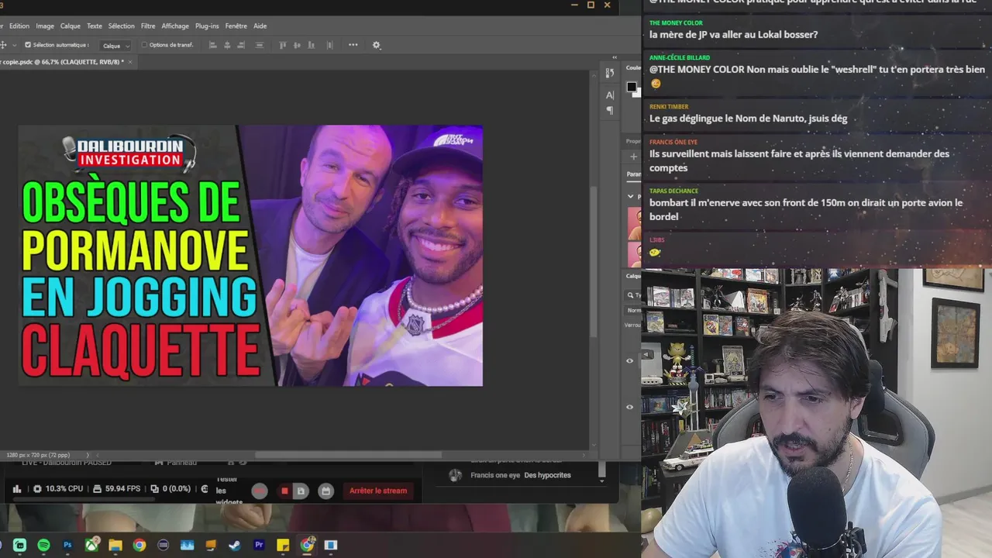Open Sticky Notes from the taskbar
This screenshot has width=992, height=558.
(283, 546)
